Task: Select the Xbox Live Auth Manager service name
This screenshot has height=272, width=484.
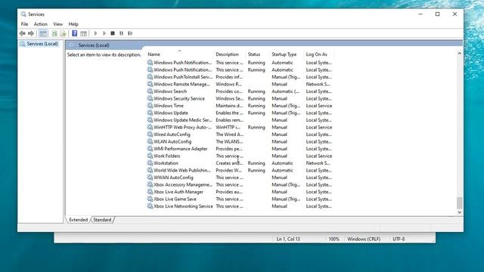Action: coord(178,192)
